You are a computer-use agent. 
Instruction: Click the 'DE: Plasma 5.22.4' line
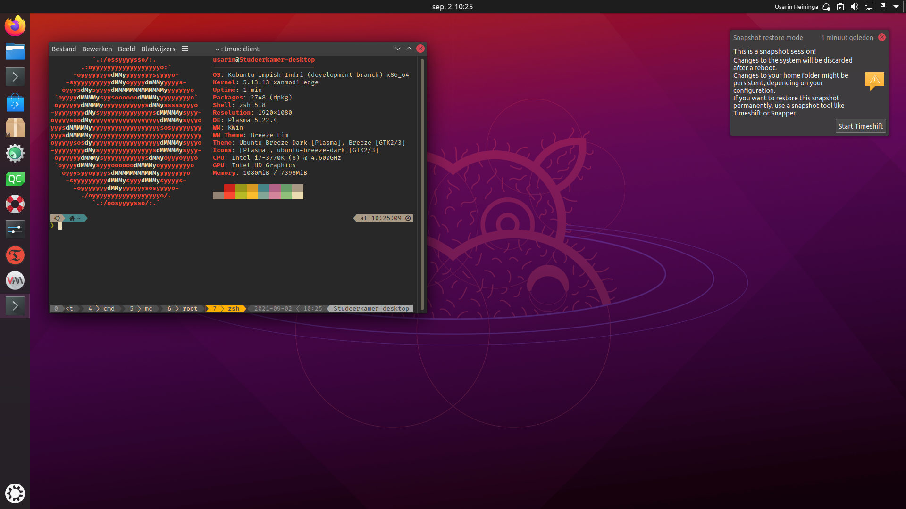point(245,120)
